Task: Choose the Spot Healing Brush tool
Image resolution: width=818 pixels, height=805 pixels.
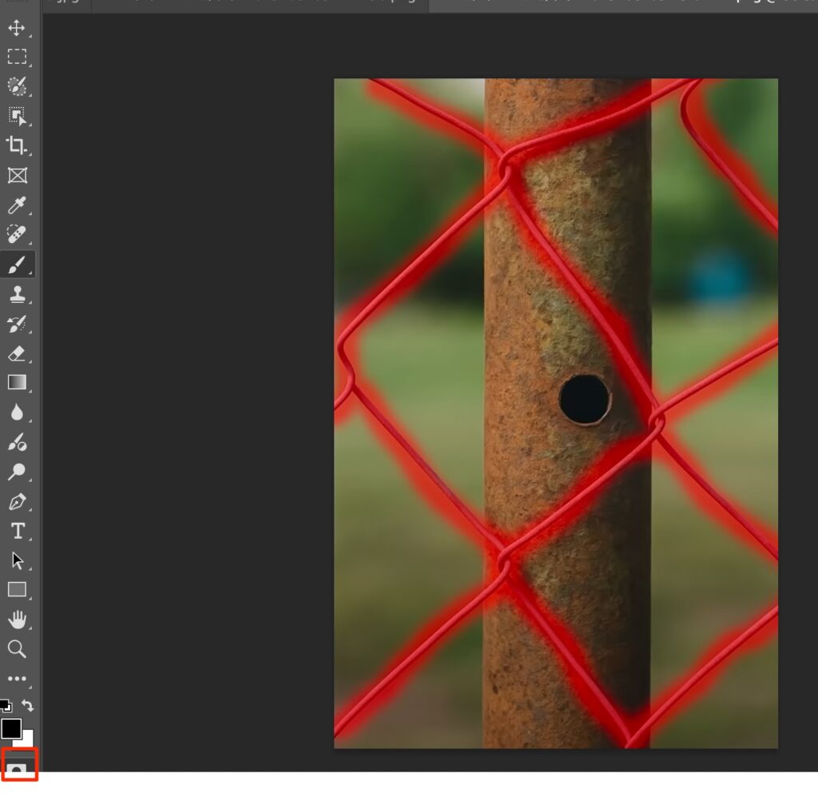Action: pos(16,234)
